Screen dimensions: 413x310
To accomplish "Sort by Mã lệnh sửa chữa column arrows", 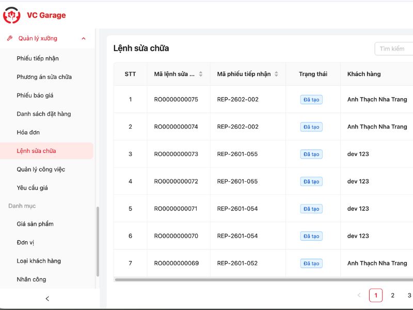I will pyautogui.click(x=201, y=74).
